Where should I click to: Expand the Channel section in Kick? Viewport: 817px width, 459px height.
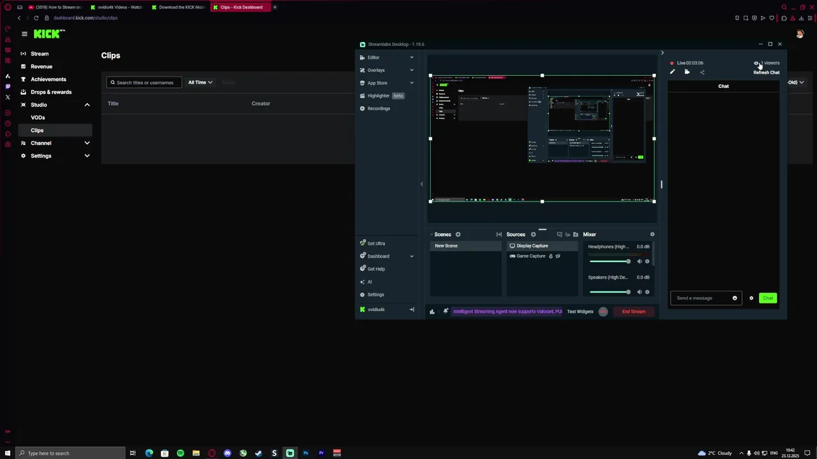point(87,143)
